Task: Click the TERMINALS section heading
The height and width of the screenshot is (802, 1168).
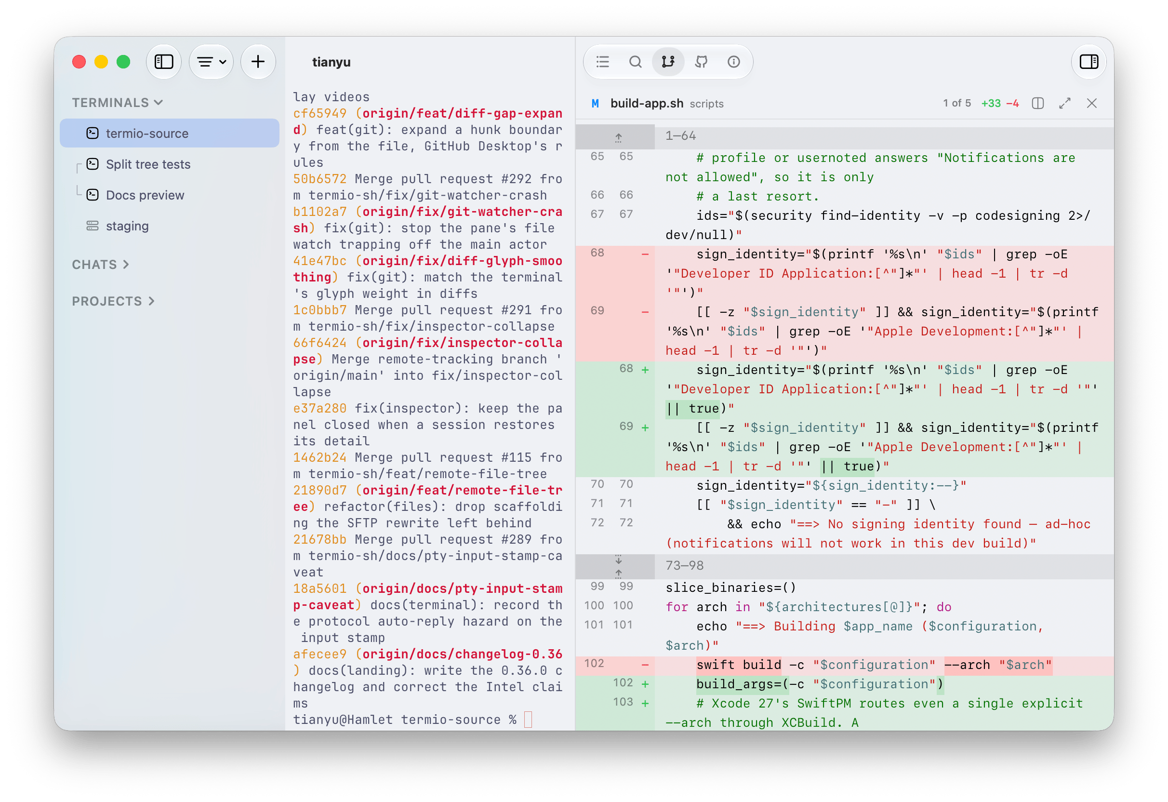Action: click(x=110, y=103)
